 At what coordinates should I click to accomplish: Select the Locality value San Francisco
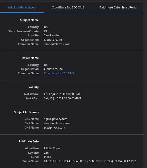point(53,35)
